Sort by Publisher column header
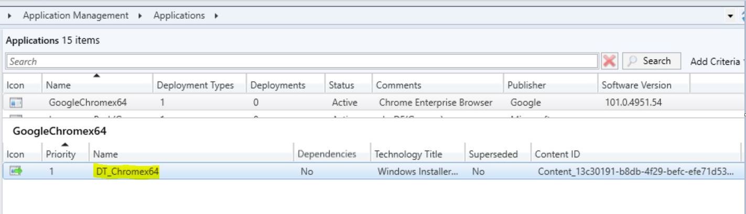Screen dimensions: 746x214 550,85
